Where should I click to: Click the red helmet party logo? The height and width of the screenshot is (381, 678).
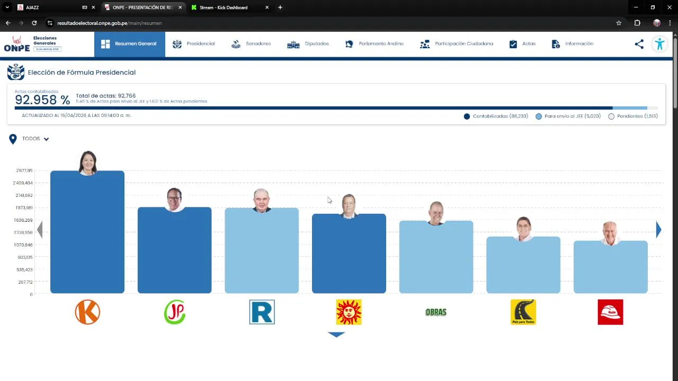point(610,312)
